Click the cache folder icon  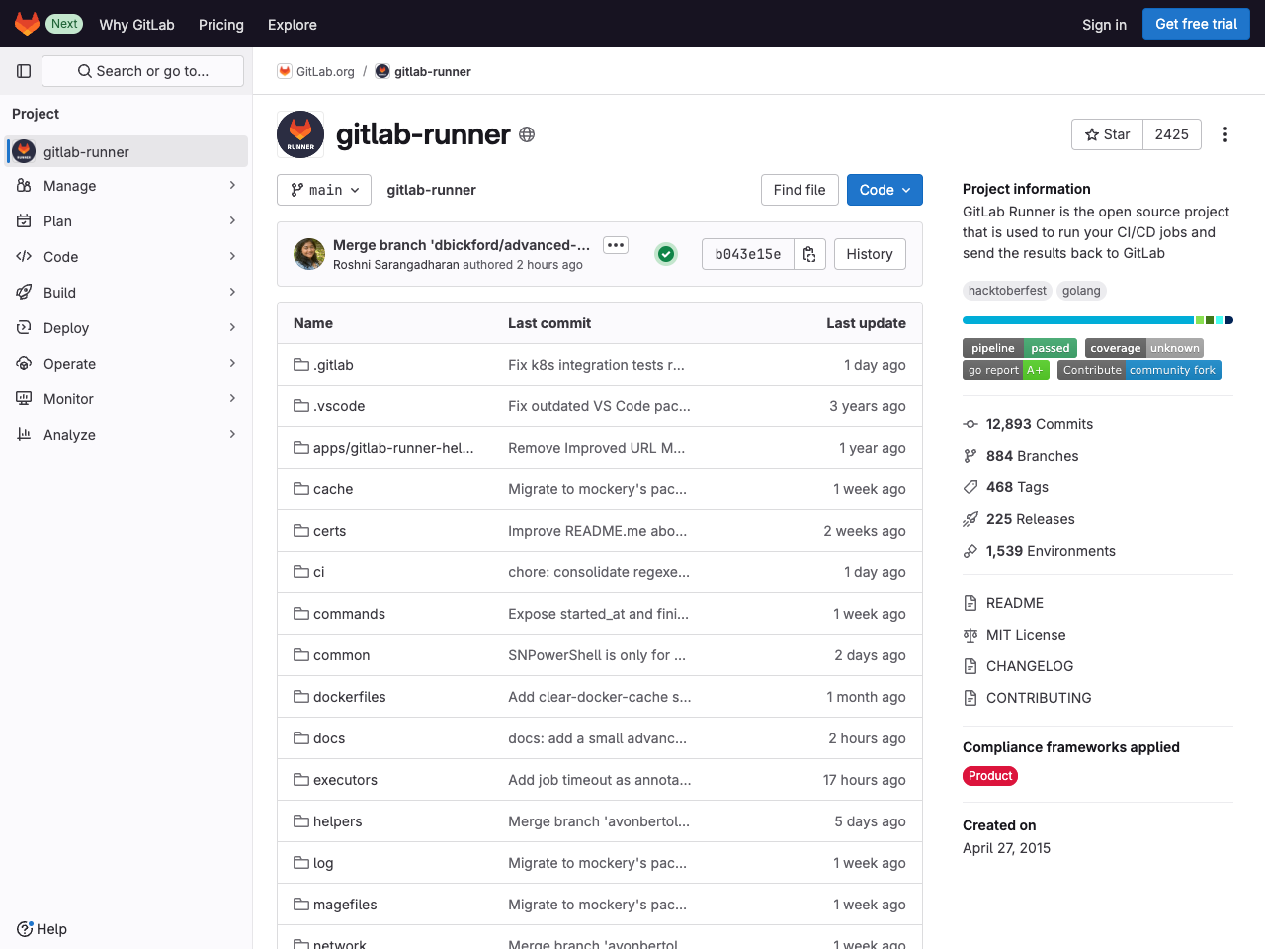coord(301,489)
